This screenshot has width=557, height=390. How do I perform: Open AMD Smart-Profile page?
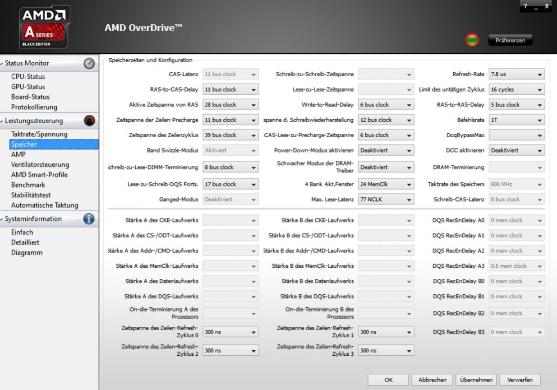39,175
